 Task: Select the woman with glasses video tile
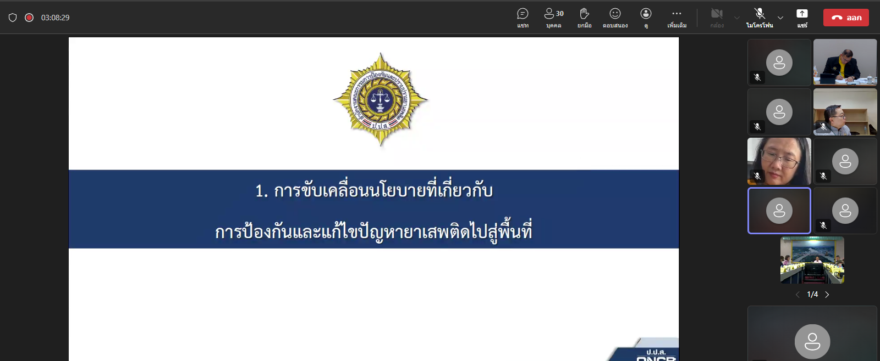(779, 161)
